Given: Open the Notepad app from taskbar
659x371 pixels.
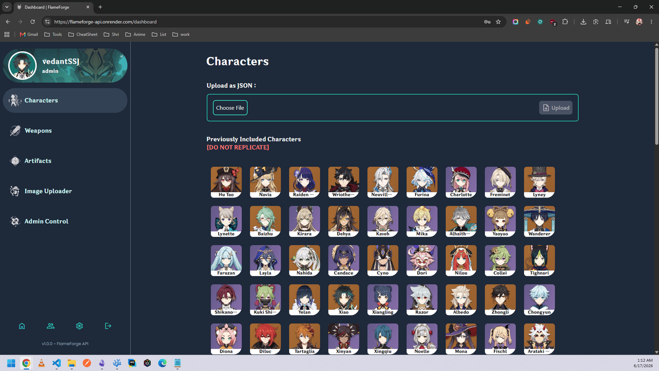Looking at the screenshot, I should (178, 363).
